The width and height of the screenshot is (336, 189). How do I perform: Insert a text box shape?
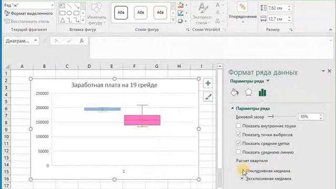pyautogui.click(x=62, y=6)
